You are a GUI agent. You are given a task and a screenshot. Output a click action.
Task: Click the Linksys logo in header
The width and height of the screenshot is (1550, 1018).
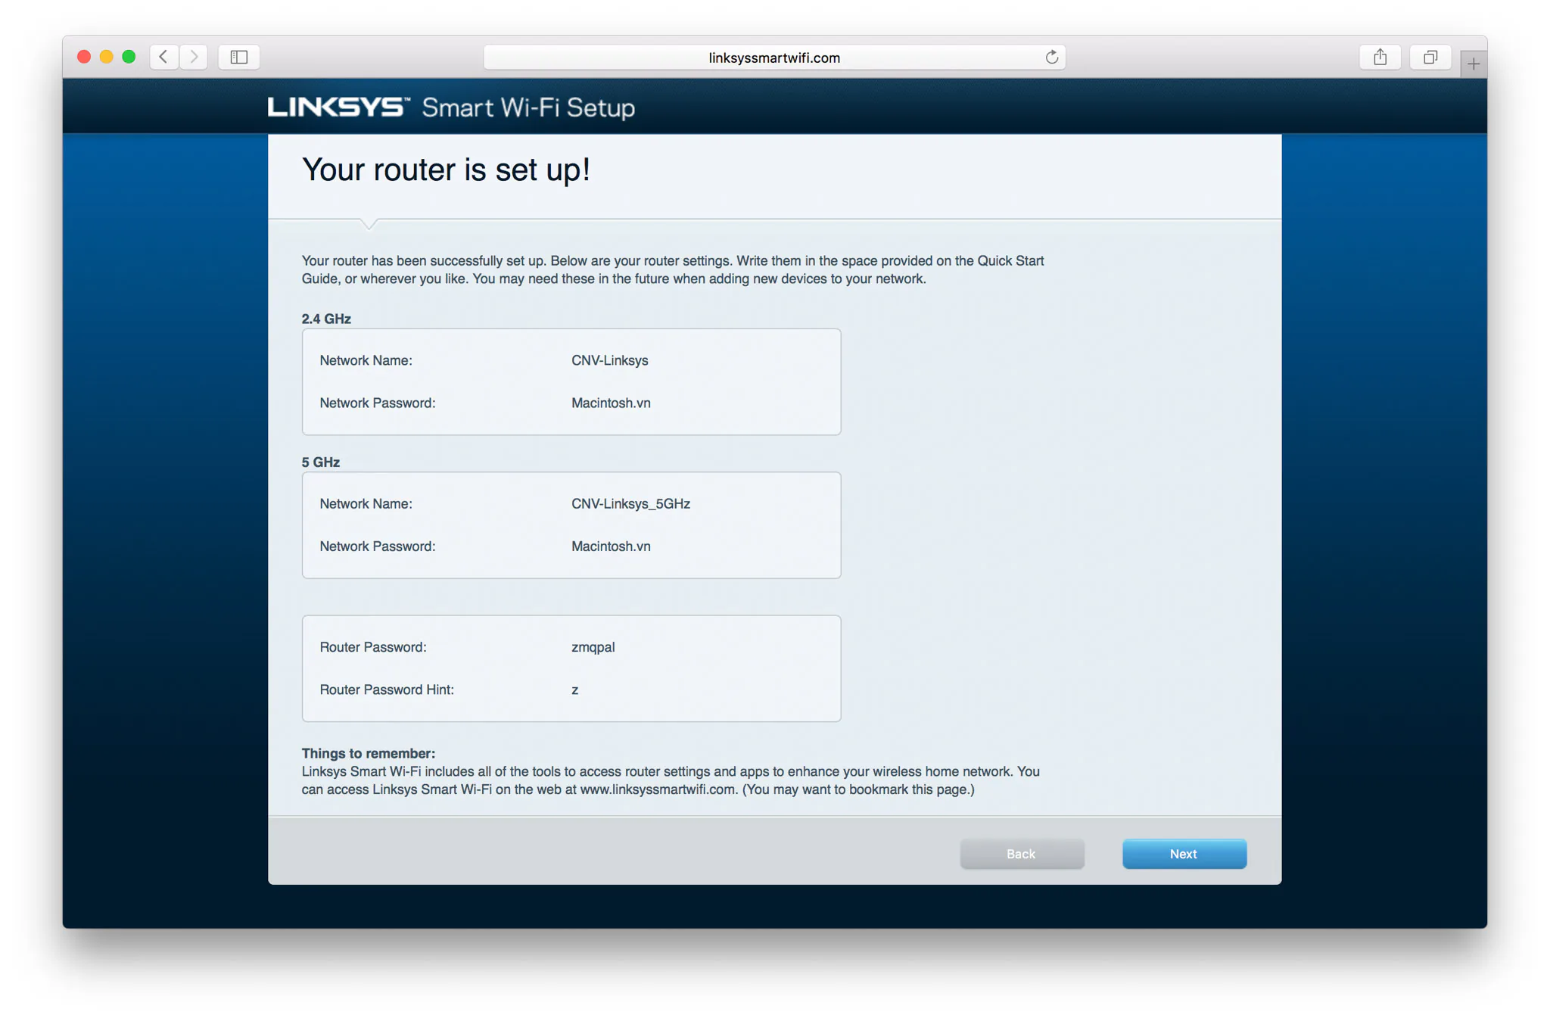(338, 107)
